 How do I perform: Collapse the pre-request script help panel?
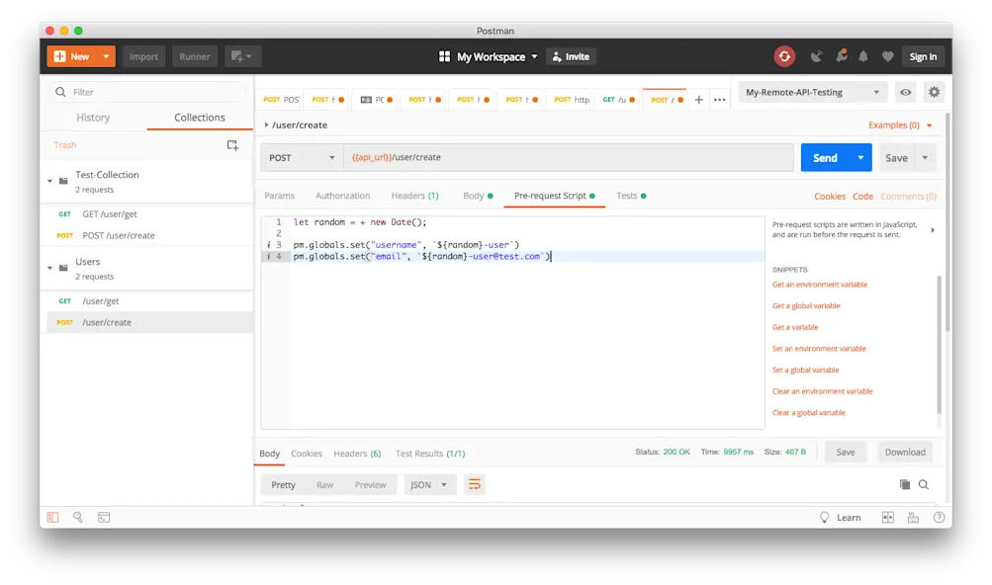point(933,230)
